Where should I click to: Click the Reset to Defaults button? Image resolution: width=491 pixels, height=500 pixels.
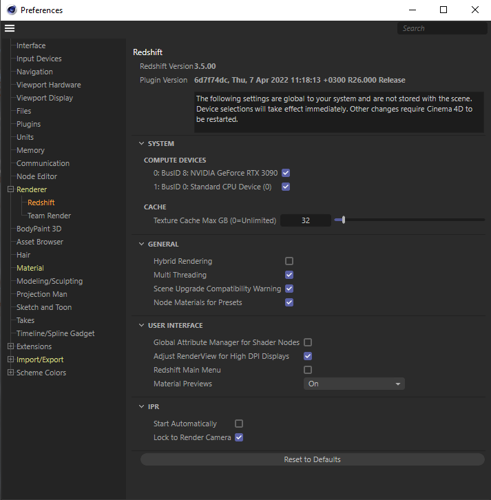pyautogui.click(x=313, y=459)
